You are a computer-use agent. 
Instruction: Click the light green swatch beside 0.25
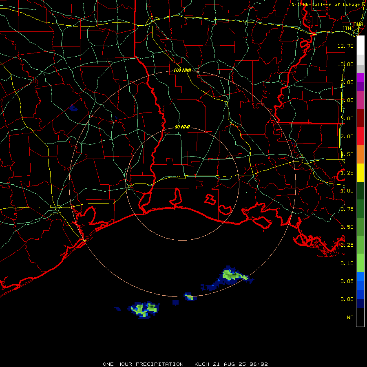click(x=360, y=245)
